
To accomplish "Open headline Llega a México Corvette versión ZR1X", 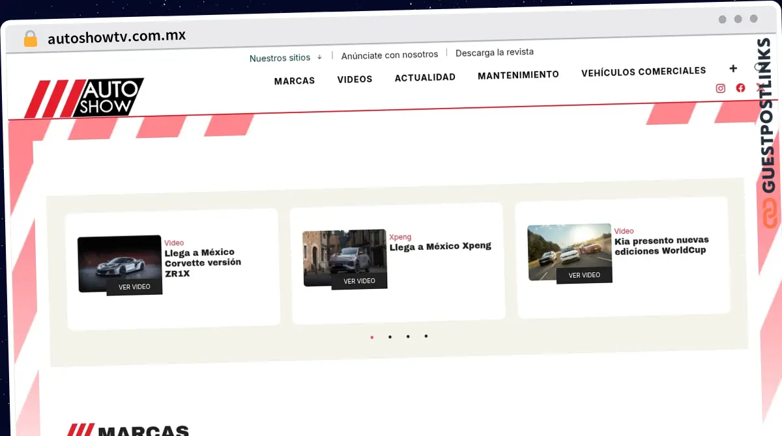I will click(x=203, y=263).
